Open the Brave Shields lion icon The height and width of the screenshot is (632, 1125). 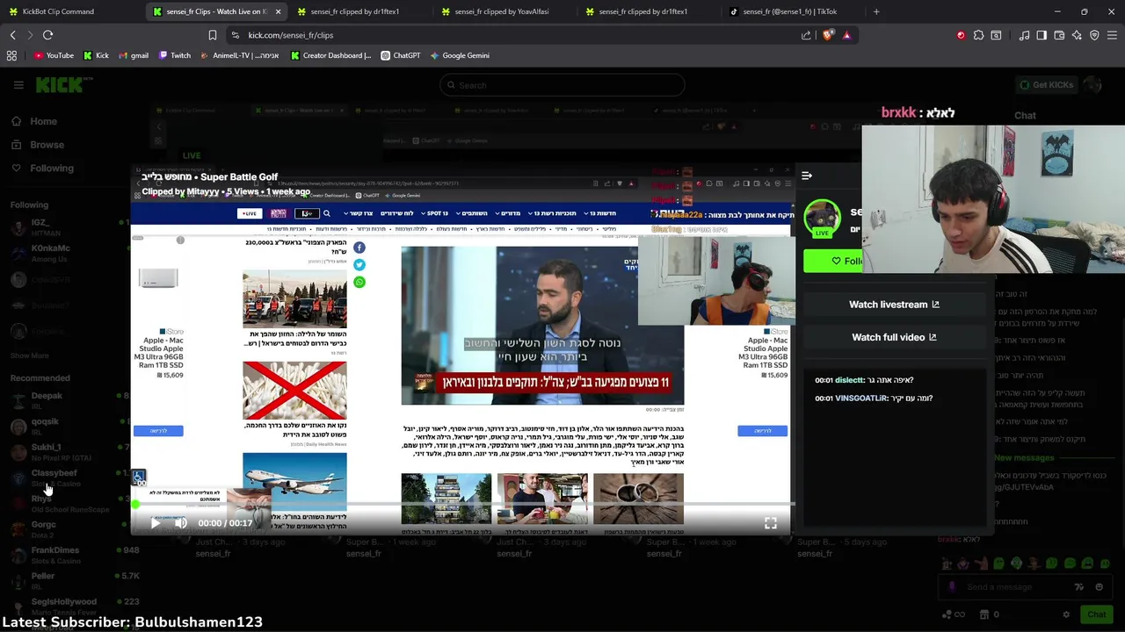coord(829,35)
